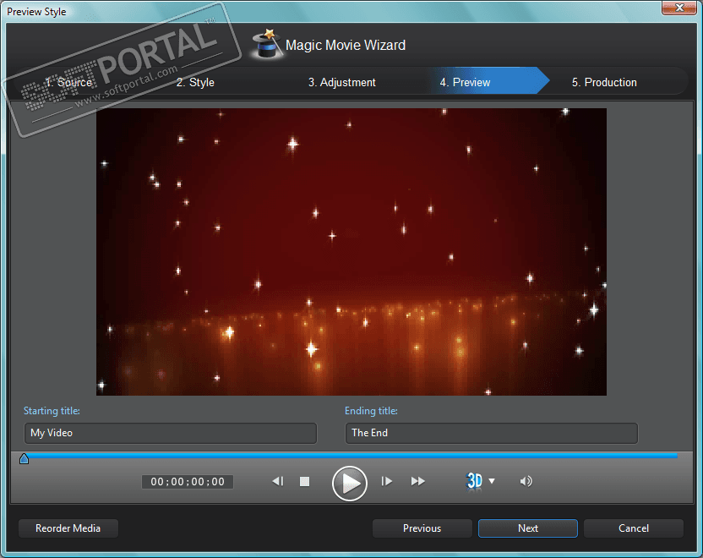
Task: Jump to the 5. Production step
Action: pos(604,82)
